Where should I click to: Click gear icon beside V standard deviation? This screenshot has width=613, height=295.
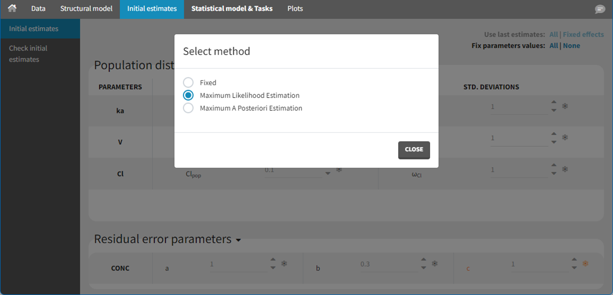[565, 137]
